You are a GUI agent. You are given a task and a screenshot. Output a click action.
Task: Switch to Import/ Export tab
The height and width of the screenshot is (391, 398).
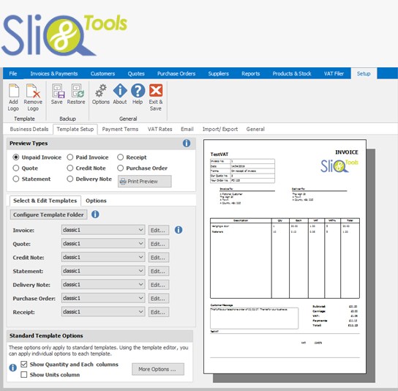click(x=220, y=129)
